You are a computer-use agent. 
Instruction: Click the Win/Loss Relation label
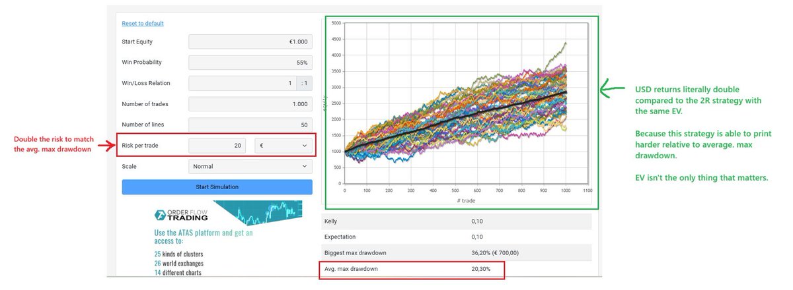pos(145,83)
